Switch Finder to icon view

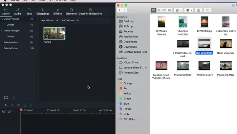point(154,10)
